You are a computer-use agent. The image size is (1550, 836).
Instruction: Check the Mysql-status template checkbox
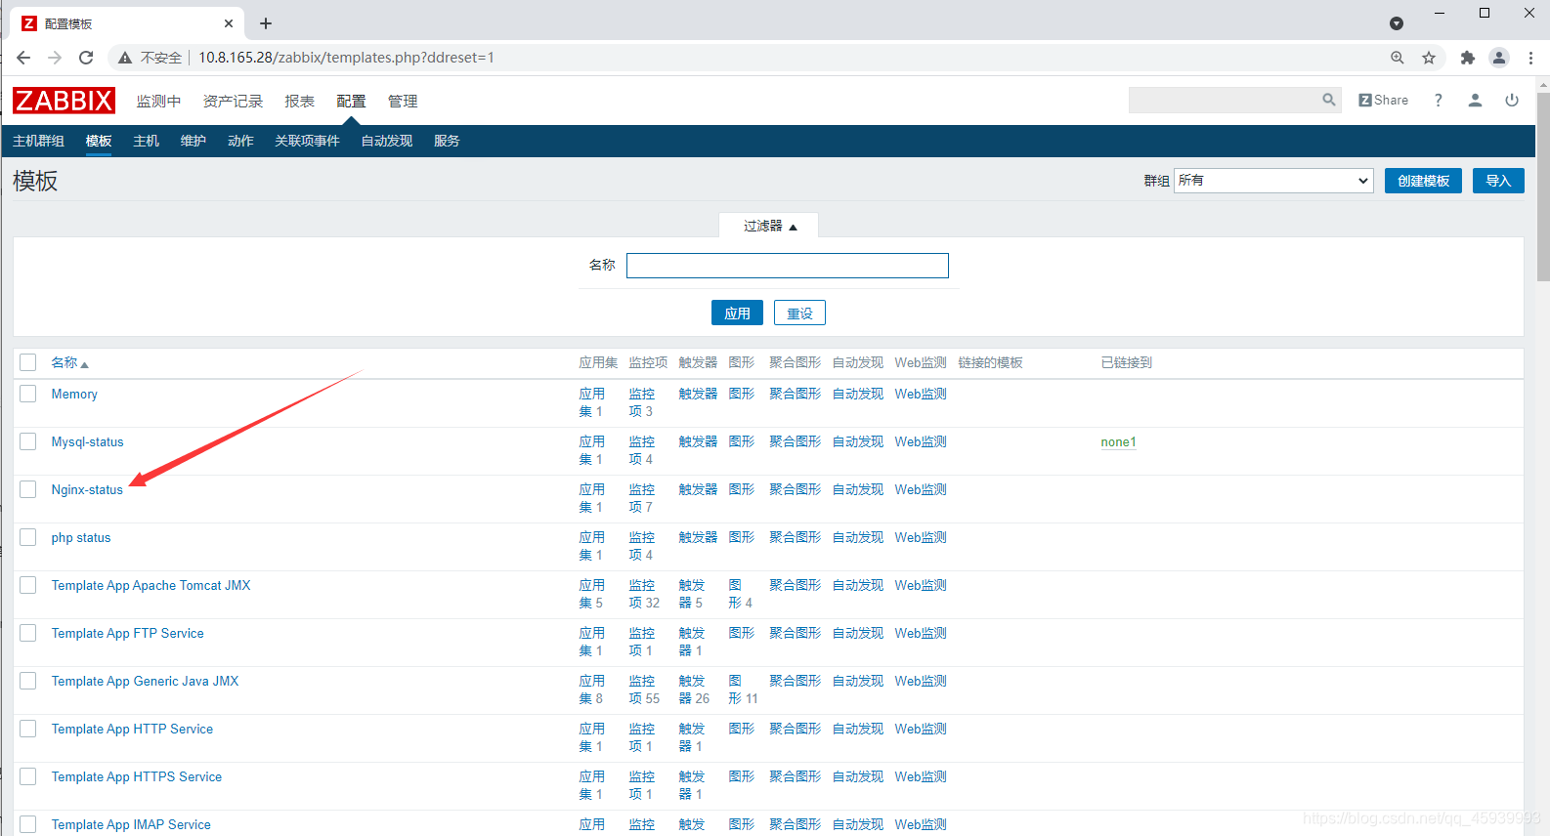pyautogui.click(x=28, y=441)
